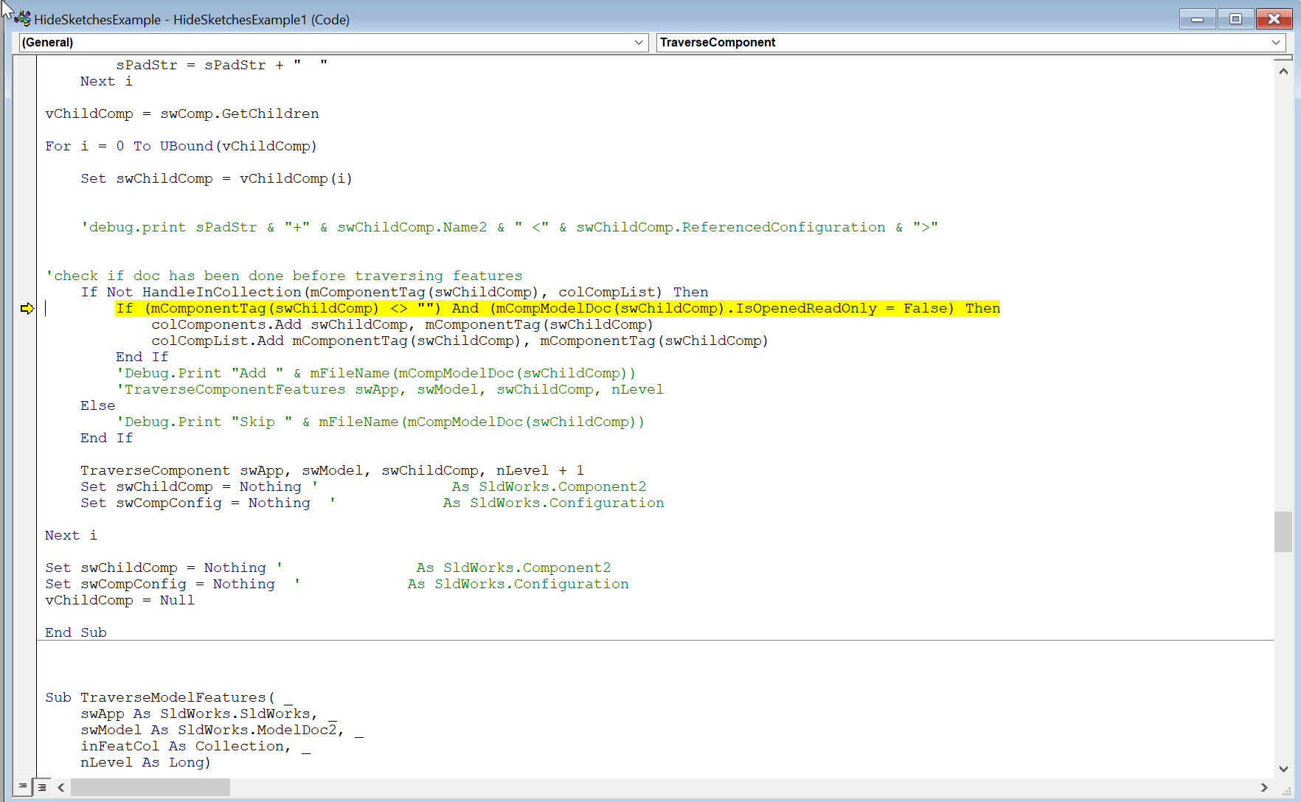Click the horizontal scrollbar thumb
This screenshot has height=802, width=1301.
click(x=150, y=787)
